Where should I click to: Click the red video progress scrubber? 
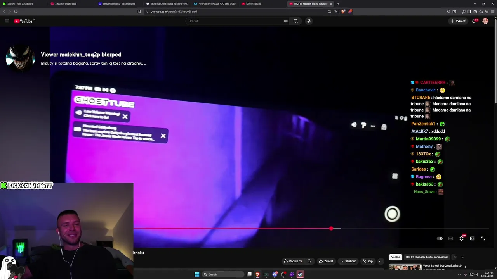331,229
